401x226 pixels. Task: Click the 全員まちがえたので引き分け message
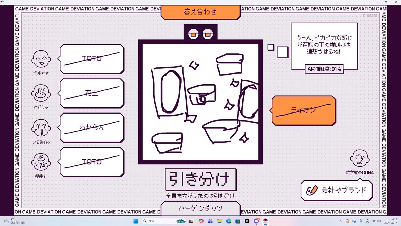coord(200,196)
